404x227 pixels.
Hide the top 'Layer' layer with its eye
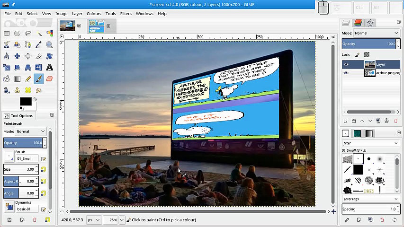pyautogui.click(x=346, y=64)
